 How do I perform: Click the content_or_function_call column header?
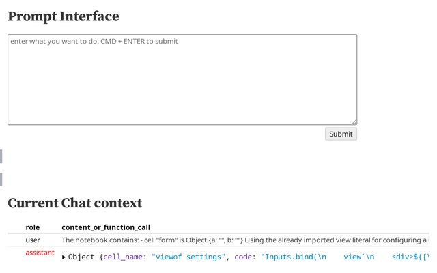(106, 227)
